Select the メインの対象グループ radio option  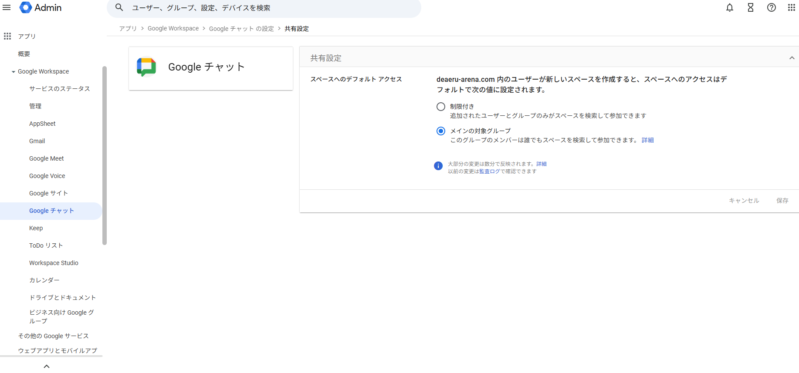pos(441,131)
